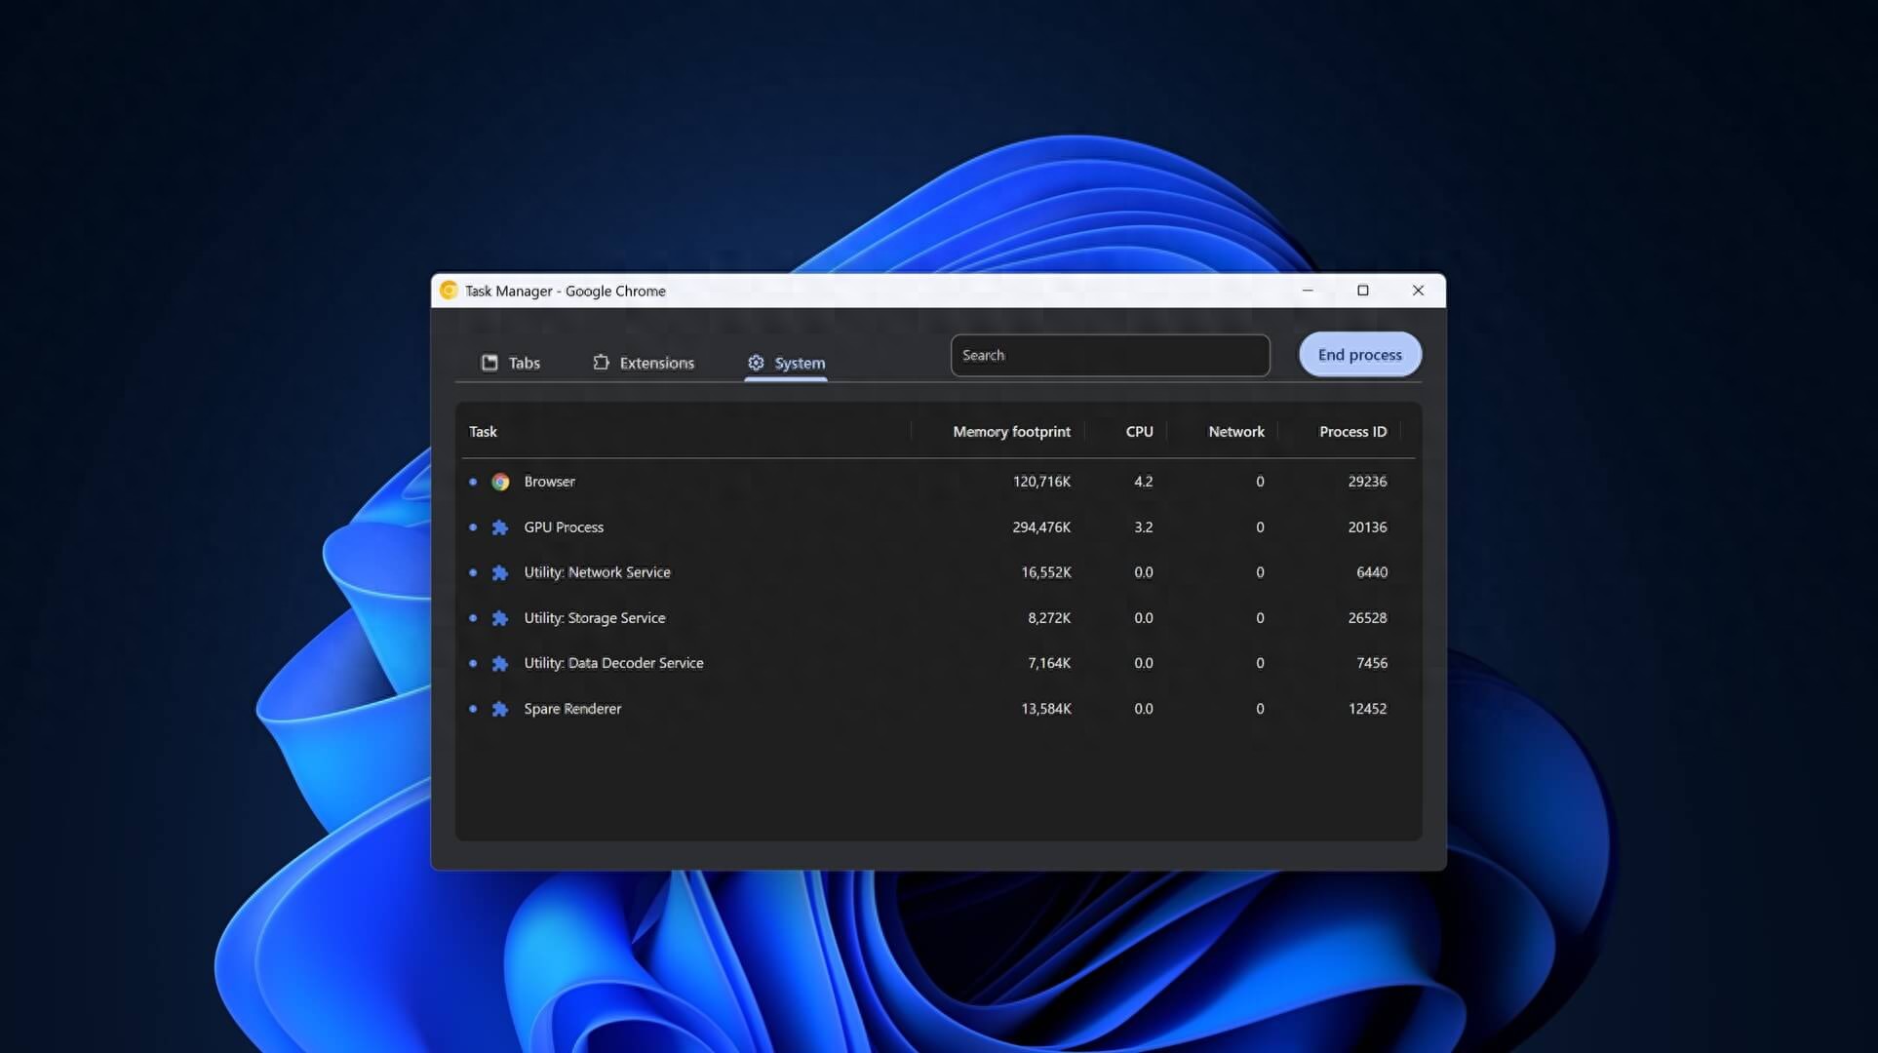This screenshot has height=1053, width=1878.
Task: Select the Browser process name
Action: click(549, 482)
